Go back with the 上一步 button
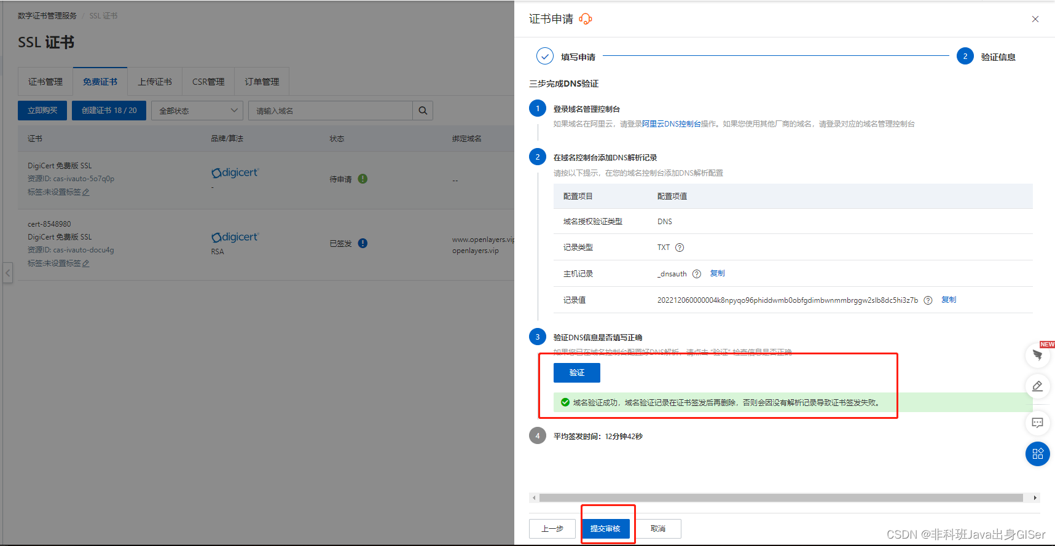This screenshot has width=1055, height=546. coord(552,529)
